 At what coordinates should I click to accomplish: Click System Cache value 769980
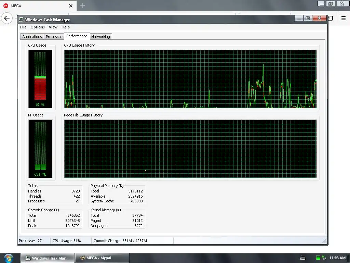tap(136, 201)
